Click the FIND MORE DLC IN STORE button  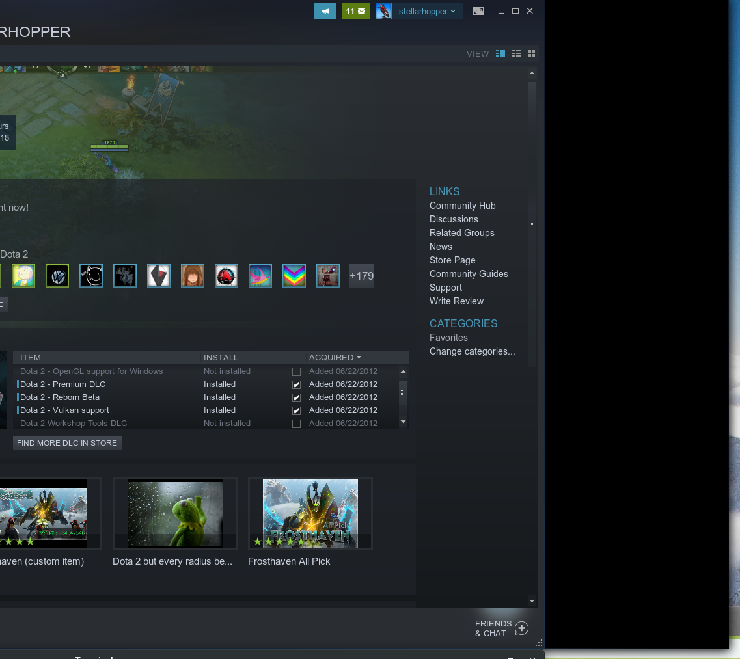point(67,442)
